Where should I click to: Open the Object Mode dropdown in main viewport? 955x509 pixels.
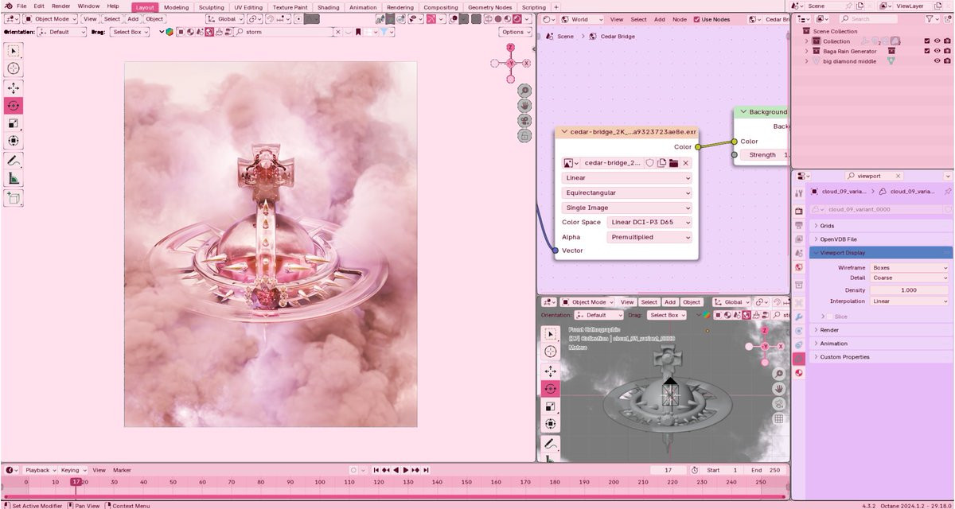[50, 18]
